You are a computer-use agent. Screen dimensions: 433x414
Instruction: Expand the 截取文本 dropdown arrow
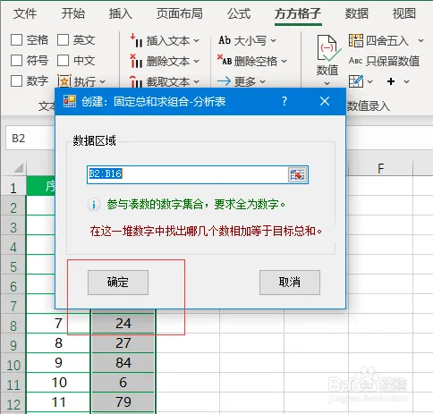(196, 81)
